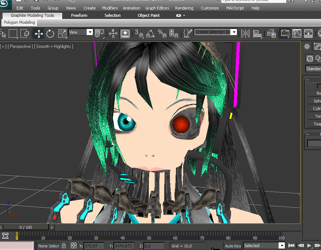Open the Graph Editors menu
The width and height of the screenshot is (321, 250).
(x=157, y=8)
